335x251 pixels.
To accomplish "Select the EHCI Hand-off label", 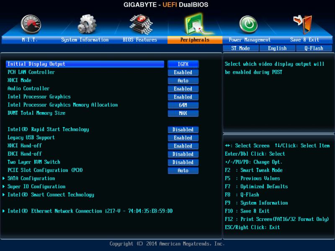I will pos(25,154).
